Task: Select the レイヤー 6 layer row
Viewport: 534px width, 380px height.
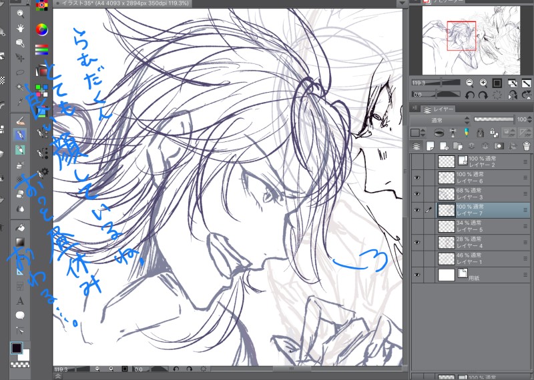Action: [x=483, y=177]
